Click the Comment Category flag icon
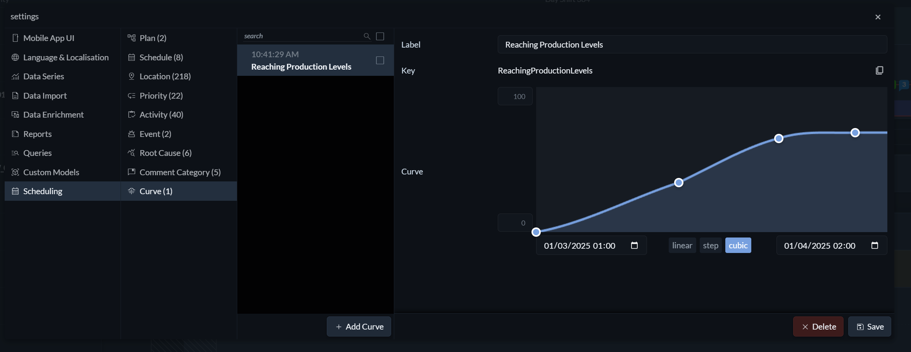 coord(131,172)
